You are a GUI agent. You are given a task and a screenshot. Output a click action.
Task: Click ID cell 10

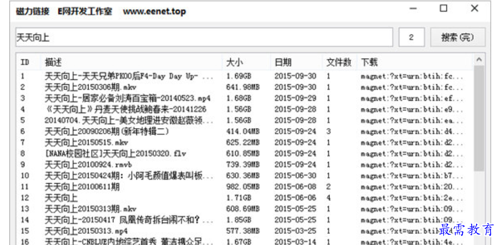[24, 176]
